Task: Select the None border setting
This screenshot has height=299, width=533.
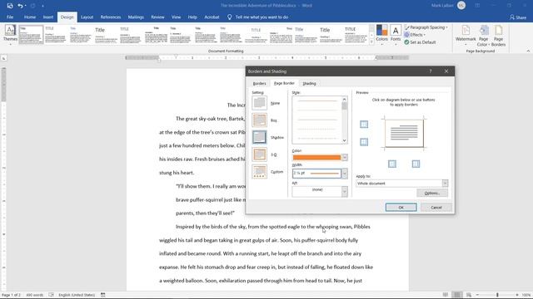Action: point(259,103)
